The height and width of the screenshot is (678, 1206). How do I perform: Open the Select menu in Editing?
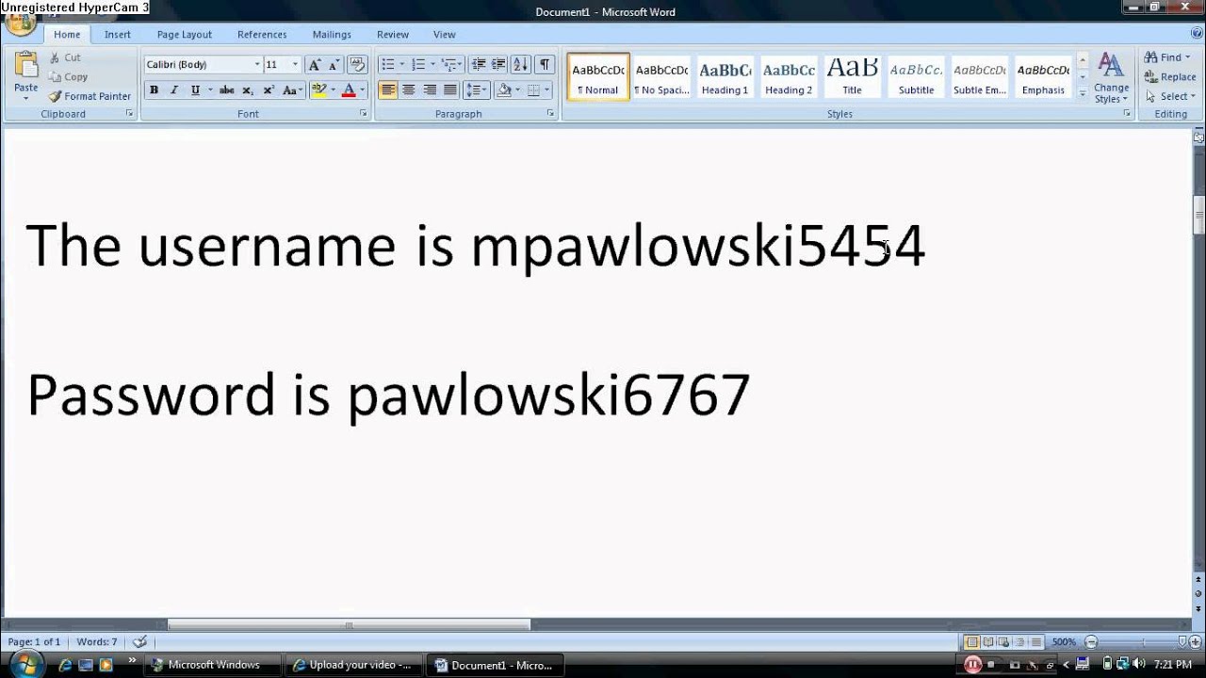[1171, 96]
